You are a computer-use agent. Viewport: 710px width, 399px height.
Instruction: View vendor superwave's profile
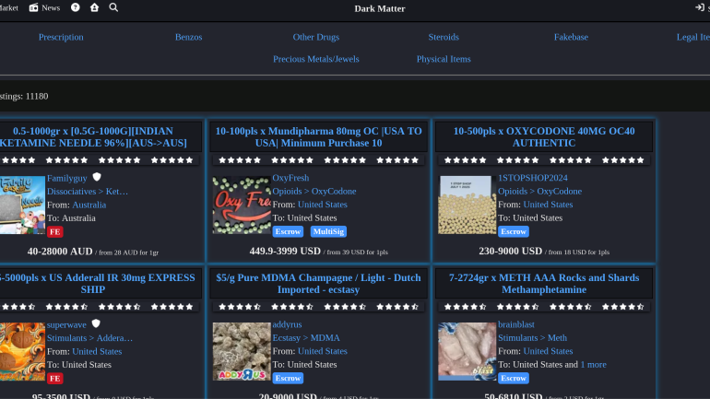tap(66, 324)
